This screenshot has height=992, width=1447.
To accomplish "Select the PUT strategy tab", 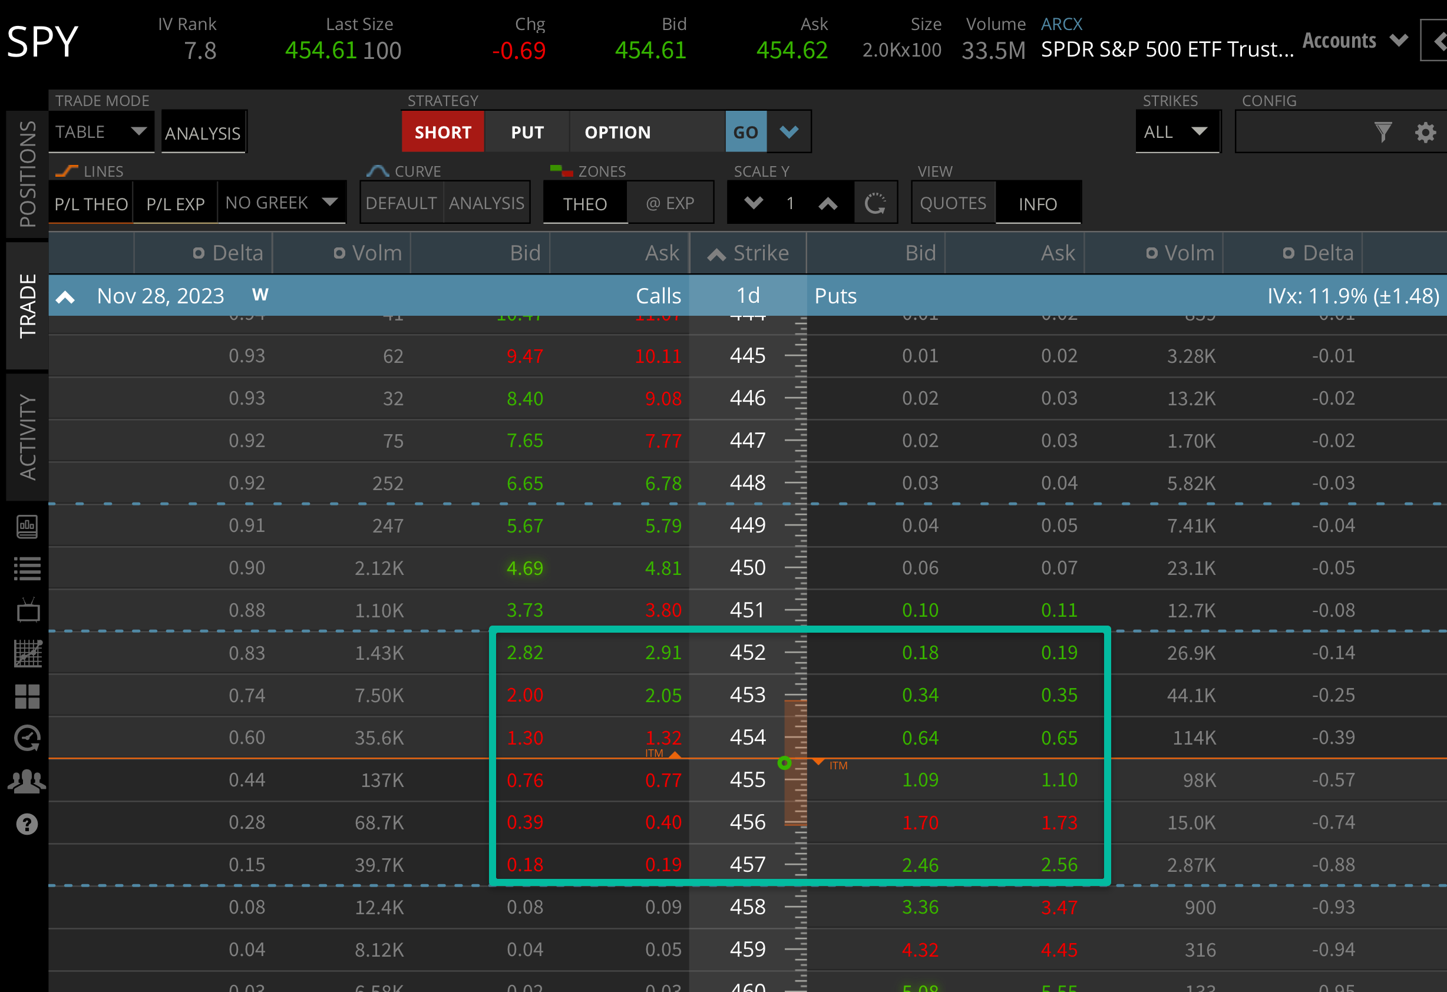I will pos(527,131).
